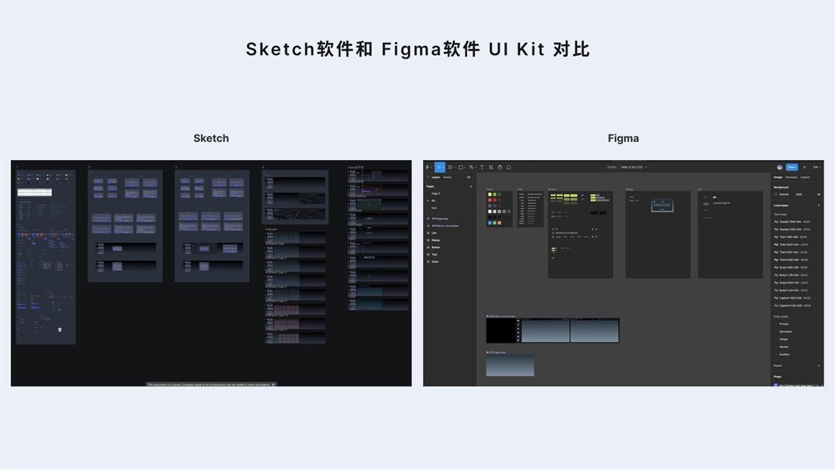Image resolution: width=835 pixels, height=470 pixels.
Task: Select the Kit page in Pages list
Action: click(x=434, y=201)
